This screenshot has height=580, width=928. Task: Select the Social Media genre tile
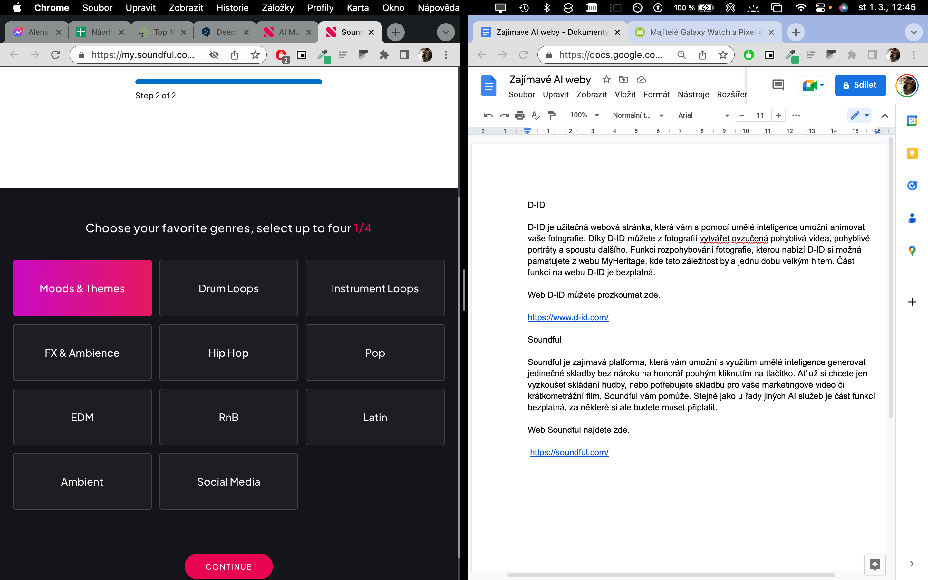pyautogui.click(x=228, y=481)
